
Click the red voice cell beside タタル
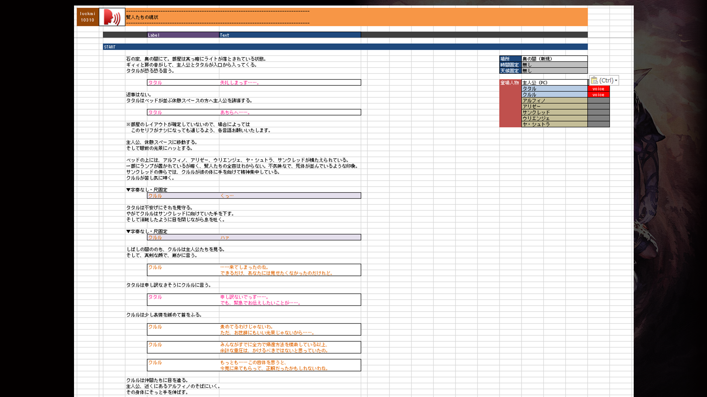point(598,89)
